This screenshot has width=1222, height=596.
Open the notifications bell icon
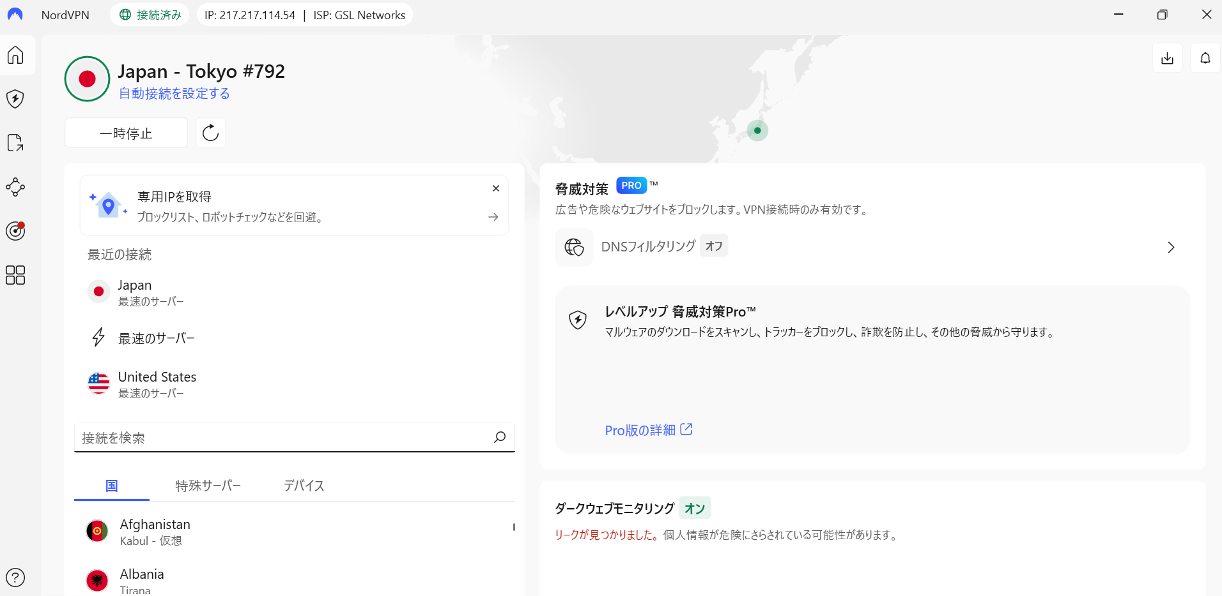pyautogui.click(x=1205, y=58)
